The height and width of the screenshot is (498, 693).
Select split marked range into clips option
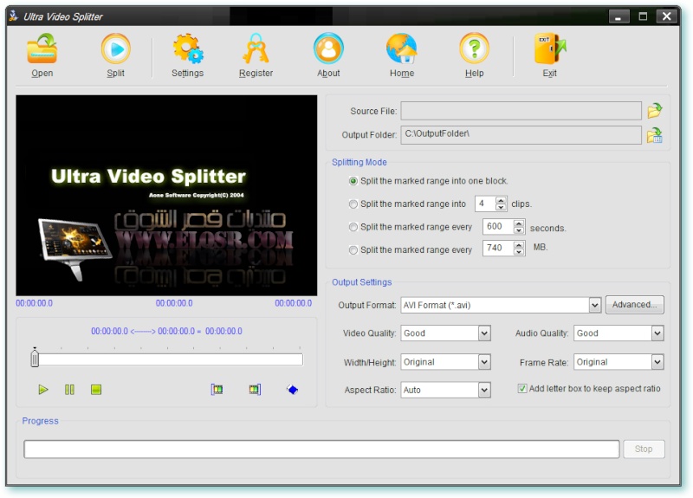click(353, 204)
